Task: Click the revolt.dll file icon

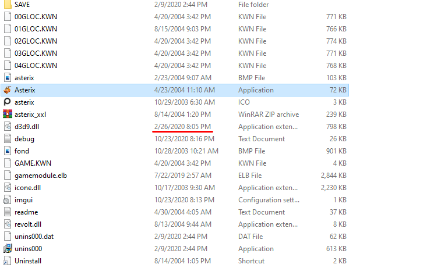Action: click(8, 224)
